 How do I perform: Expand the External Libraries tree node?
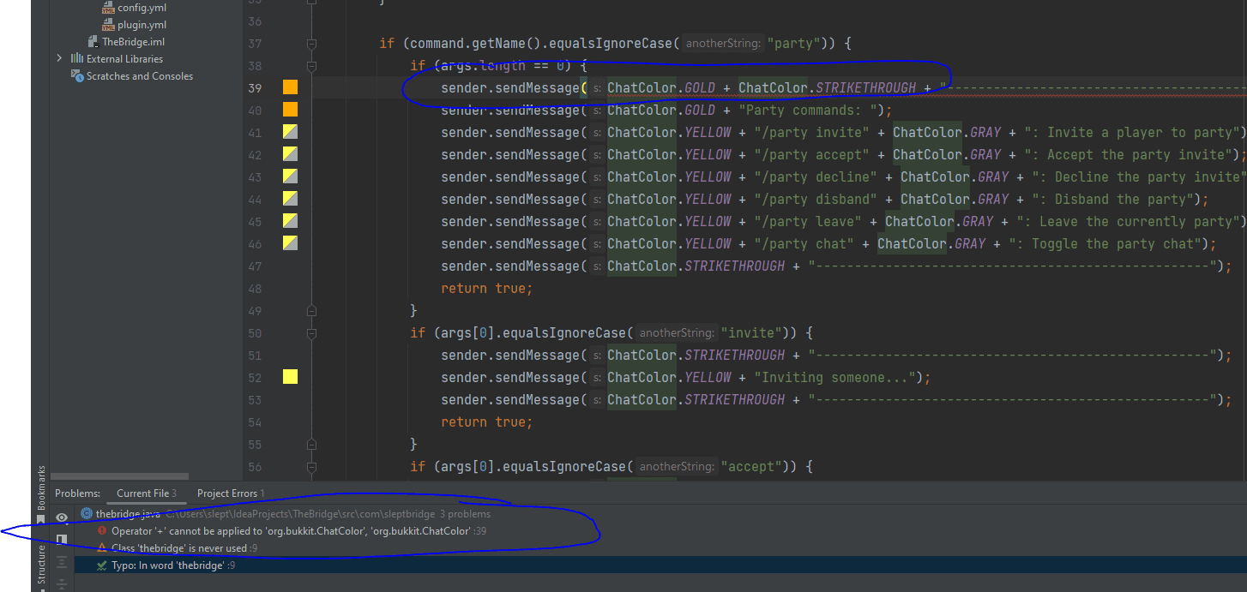tap(59, 58)
